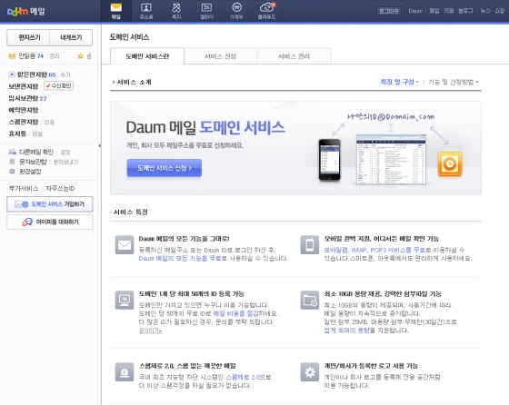Click 정리 next to 안읽음
The height and width of the screenshot is (405, 509).
[x=55, y=56]
